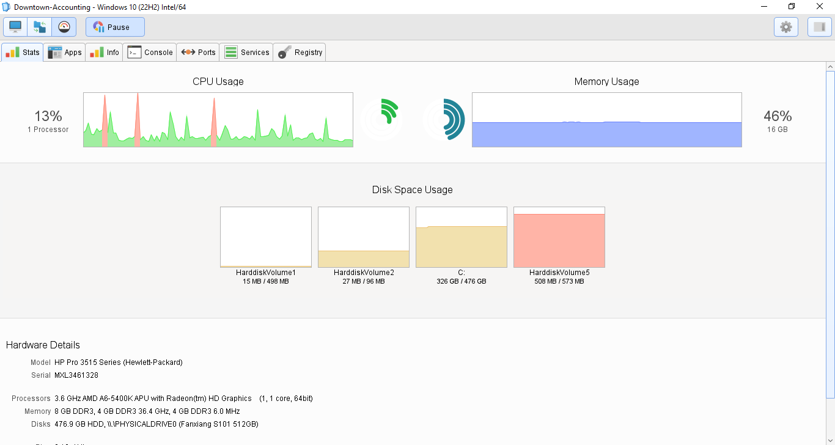Pause the live statistics monitoring
This screenshot has height=445, width=835.
[x=114, y=26]
